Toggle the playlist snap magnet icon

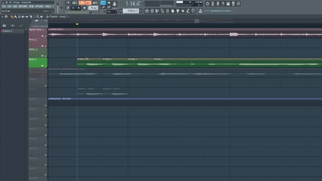(x=6, y=17)
